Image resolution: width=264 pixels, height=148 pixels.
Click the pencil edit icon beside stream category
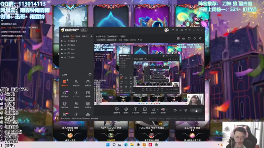point(115,40)
